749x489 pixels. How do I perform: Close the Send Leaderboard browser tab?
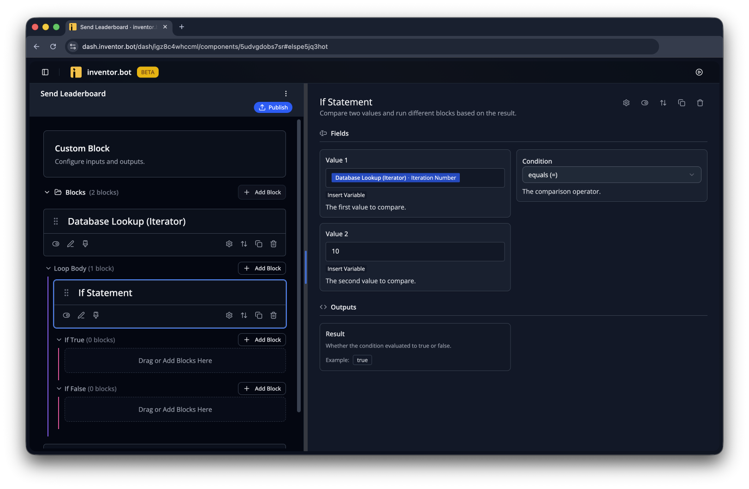(165, 27)
